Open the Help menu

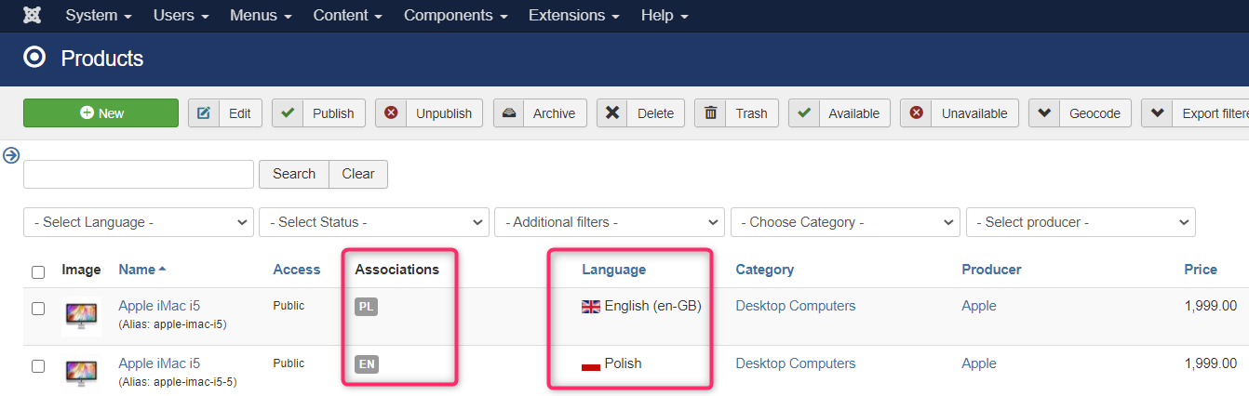(665, 16)
